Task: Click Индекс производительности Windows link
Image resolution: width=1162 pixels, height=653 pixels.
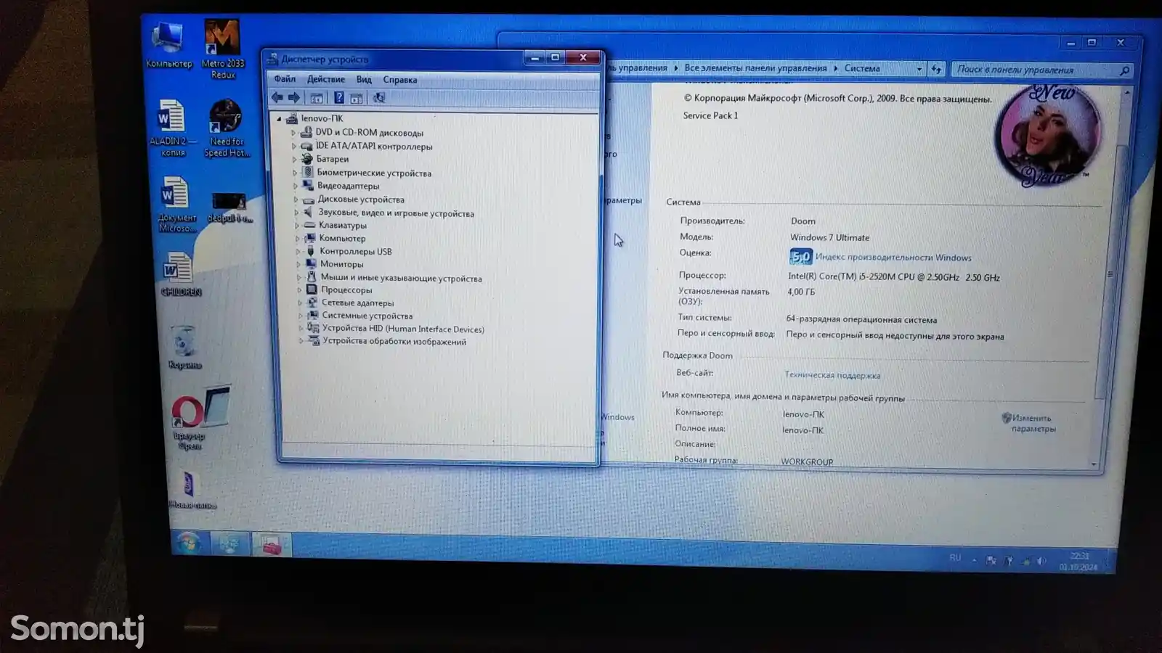Action: point(893,258)
